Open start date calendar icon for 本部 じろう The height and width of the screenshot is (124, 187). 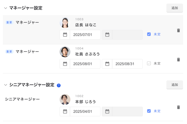tap(65, 111)
